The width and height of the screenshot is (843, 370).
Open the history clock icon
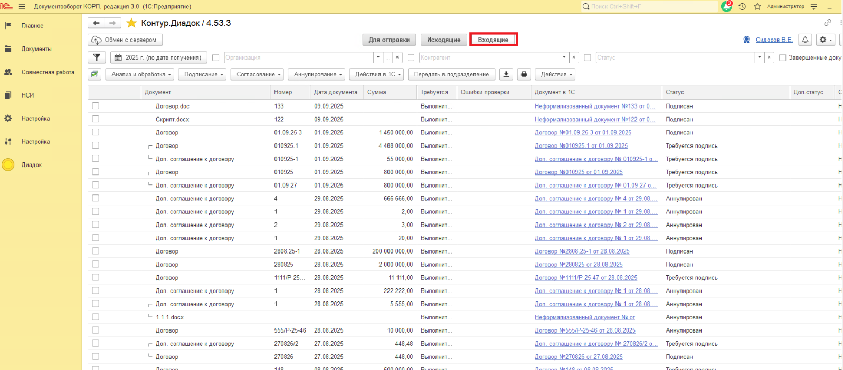(742, 6)
